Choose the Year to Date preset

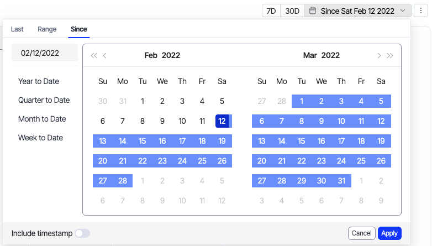39,81
